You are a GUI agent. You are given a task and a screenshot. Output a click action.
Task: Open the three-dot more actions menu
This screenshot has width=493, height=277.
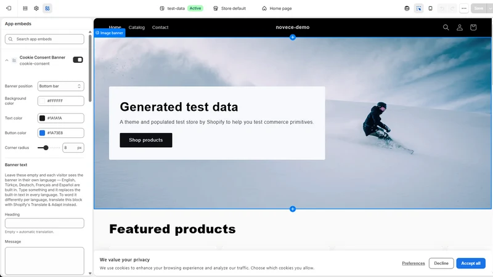pos(464,9)
